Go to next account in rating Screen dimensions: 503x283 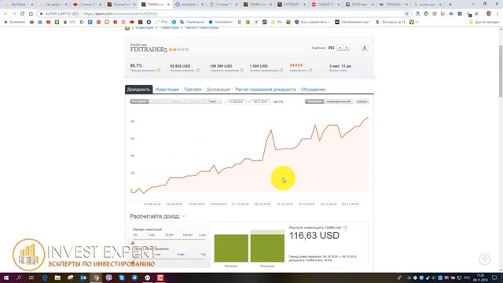pos(347,48)
